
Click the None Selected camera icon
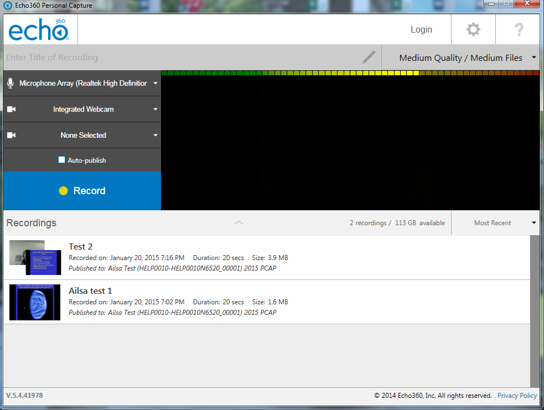[x=11, y=135]
